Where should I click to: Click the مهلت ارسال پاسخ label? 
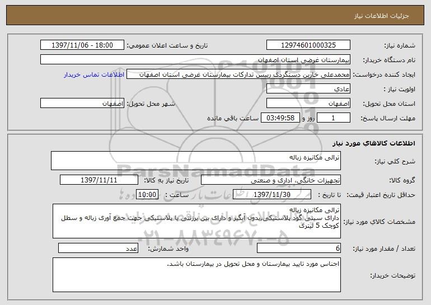point(388,119)
